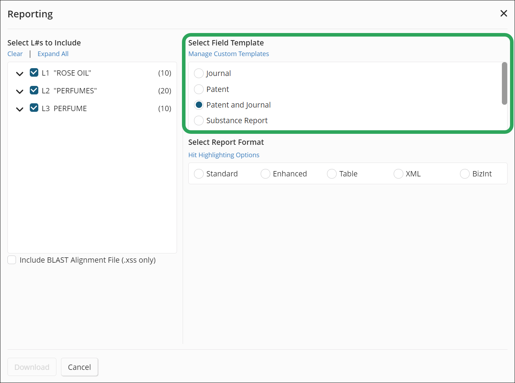Uncheck the L2 "PERFUMES" checkbox
This screenshot has width=515, height=383.
pos(34,90)
